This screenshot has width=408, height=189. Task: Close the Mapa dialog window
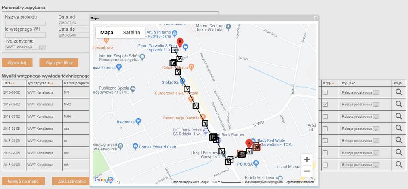coord(316,18)
